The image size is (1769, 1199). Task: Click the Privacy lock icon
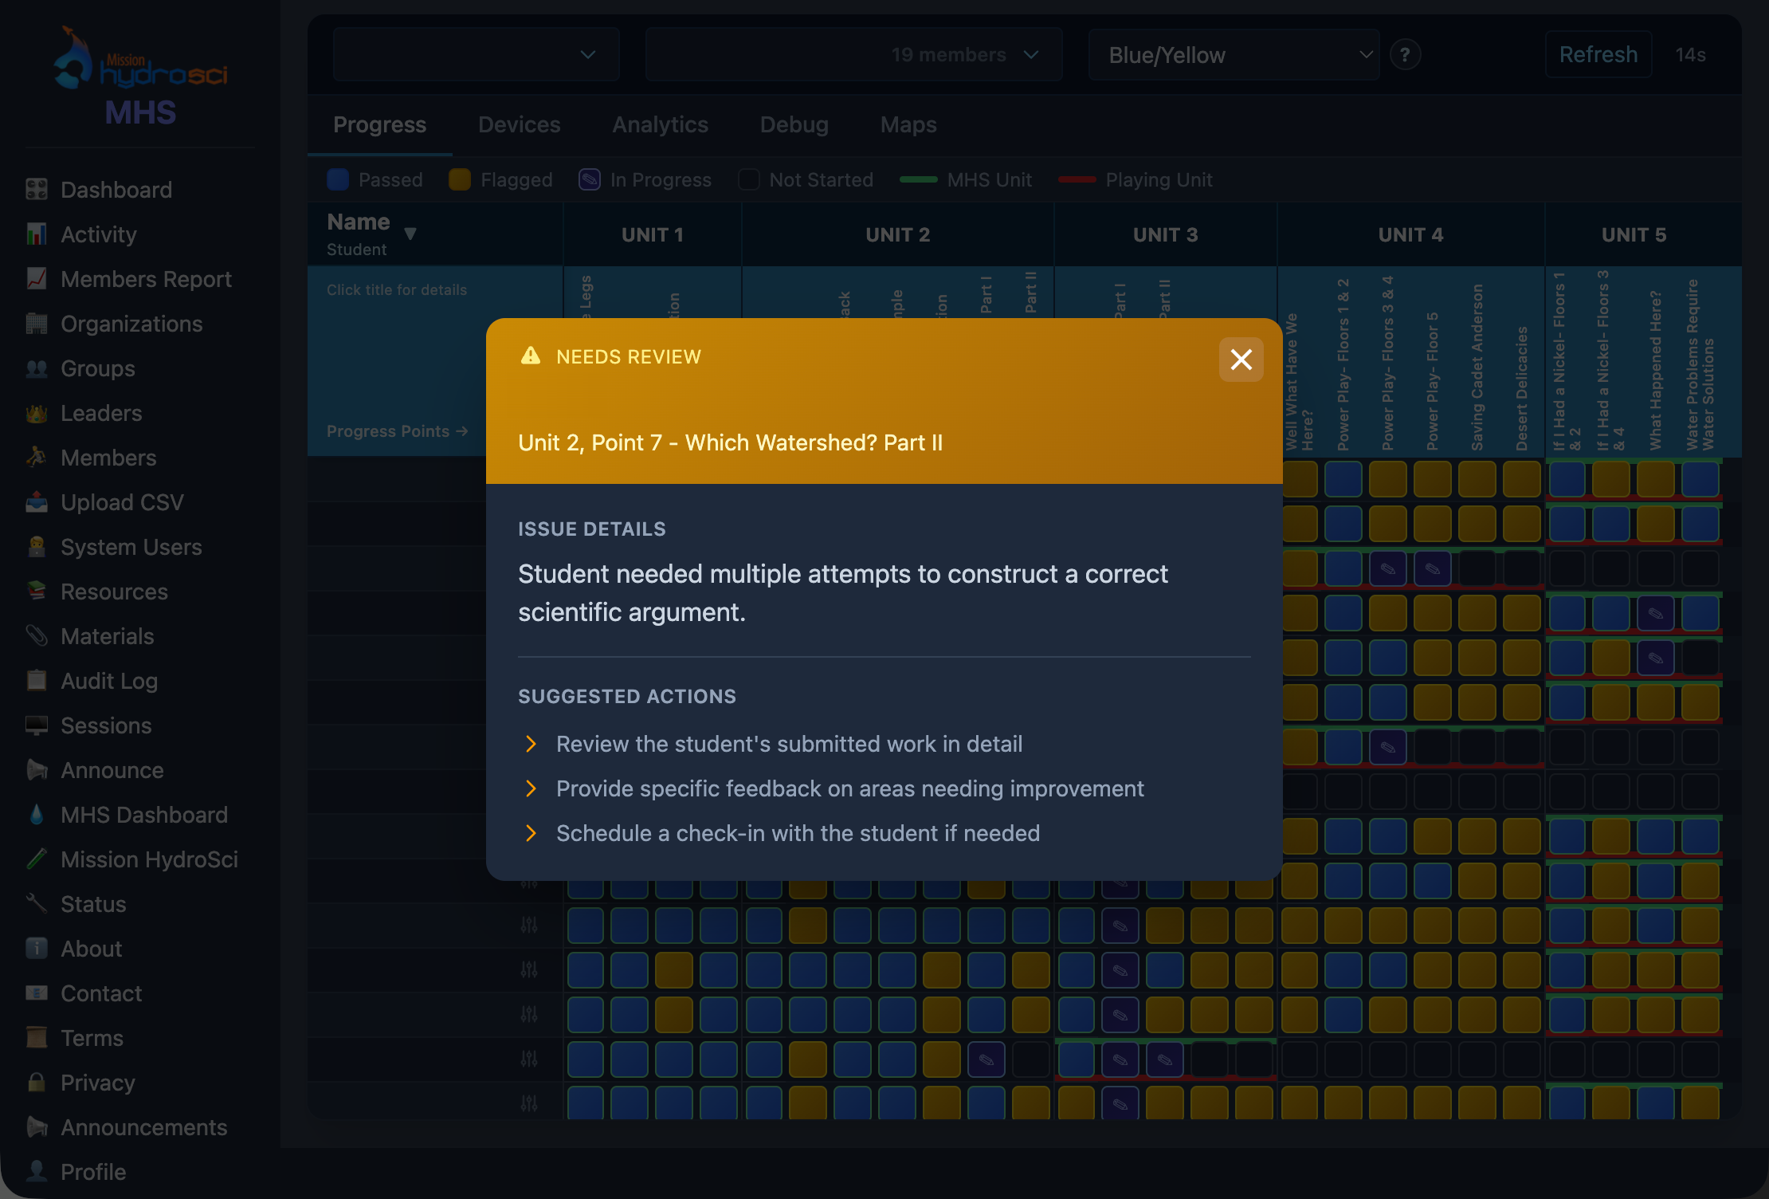tap(37, 1083)
